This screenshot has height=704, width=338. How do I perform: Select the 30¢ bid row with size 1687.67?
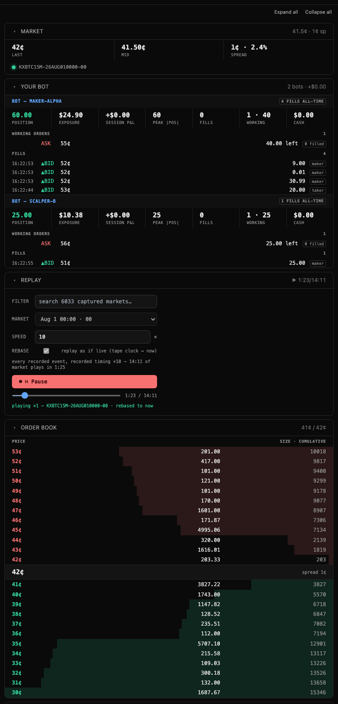(x=169, y=692)
